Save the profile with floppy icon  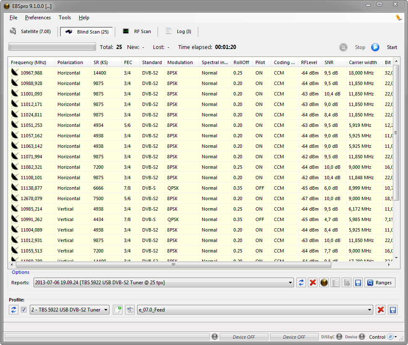tap(392, 310)
